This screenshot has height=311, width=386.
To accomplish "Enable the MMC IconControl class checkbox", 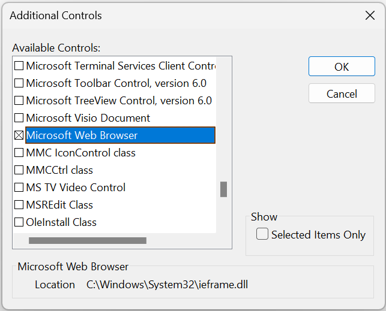I will [x=19, y=153].
